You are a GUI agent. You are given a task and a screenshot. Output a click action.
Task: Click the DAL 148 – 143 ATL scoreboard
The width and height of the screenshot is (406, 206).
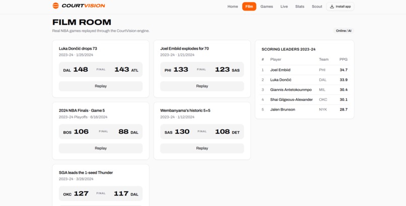coord(101,69)
